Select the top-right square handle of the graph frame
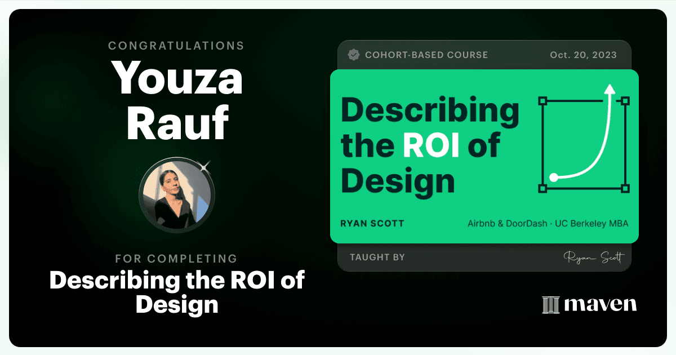Viewport: 676px width, 355px height. pos(625,101)
